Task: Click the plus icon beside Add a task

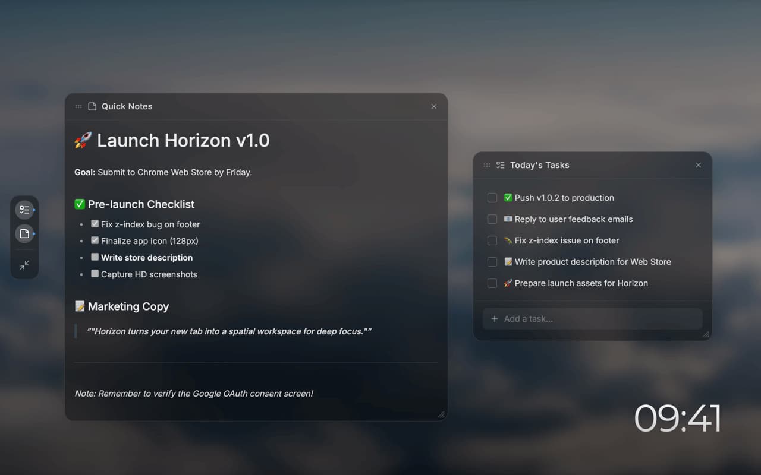Action: (494, 319)
